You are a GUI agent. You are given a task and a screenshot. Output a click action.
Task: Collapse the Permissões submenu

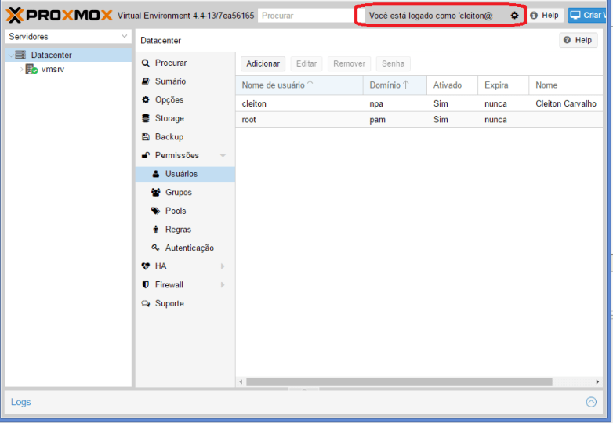point(223,156)
